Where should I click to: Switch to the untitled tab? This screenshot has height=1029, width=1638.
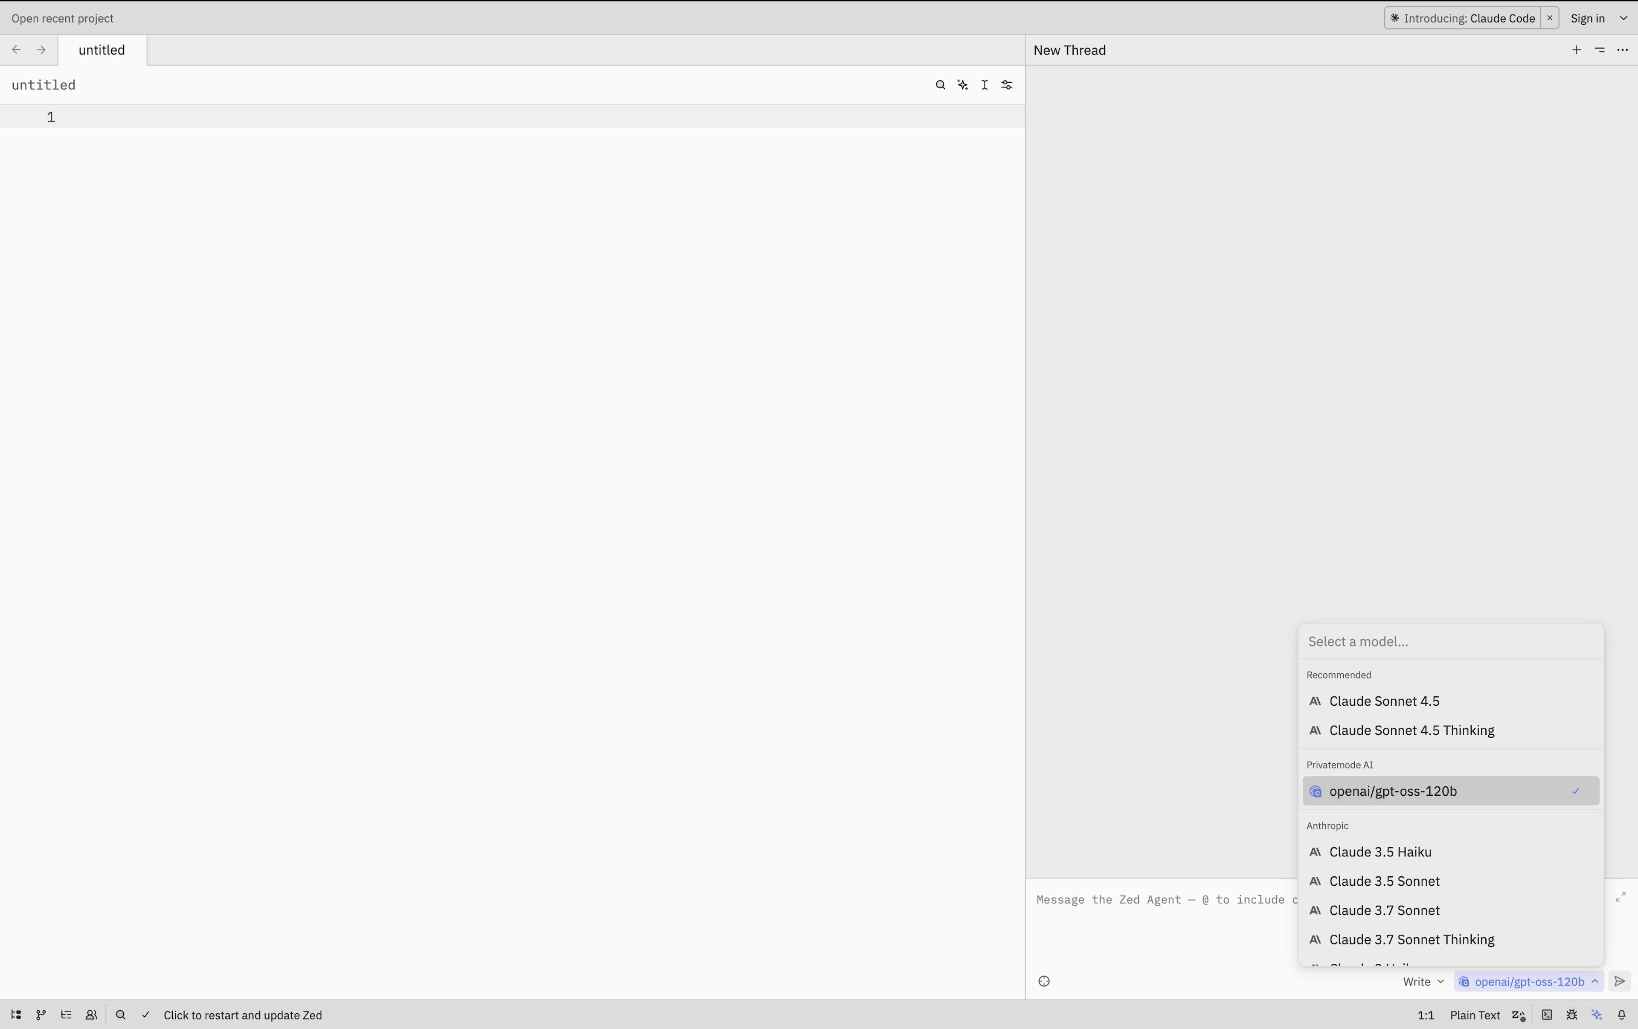pos(102,50)
